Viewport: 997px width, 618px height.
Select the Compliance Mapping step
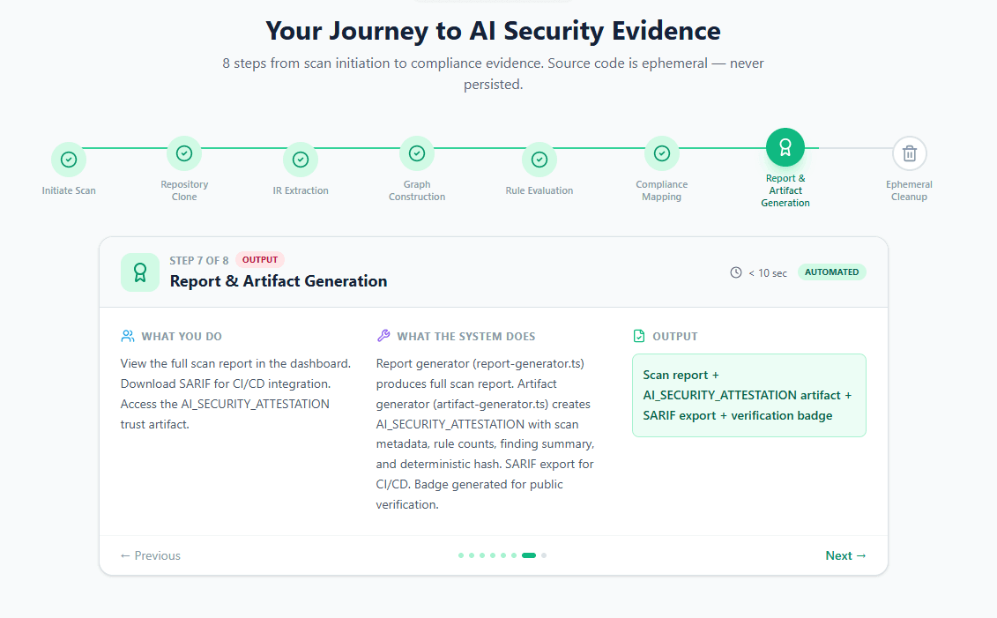[662, 153]
